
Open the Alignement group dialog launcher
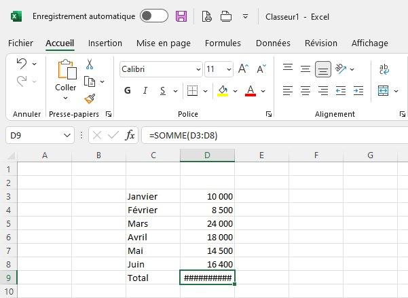[x=403, y=114]
